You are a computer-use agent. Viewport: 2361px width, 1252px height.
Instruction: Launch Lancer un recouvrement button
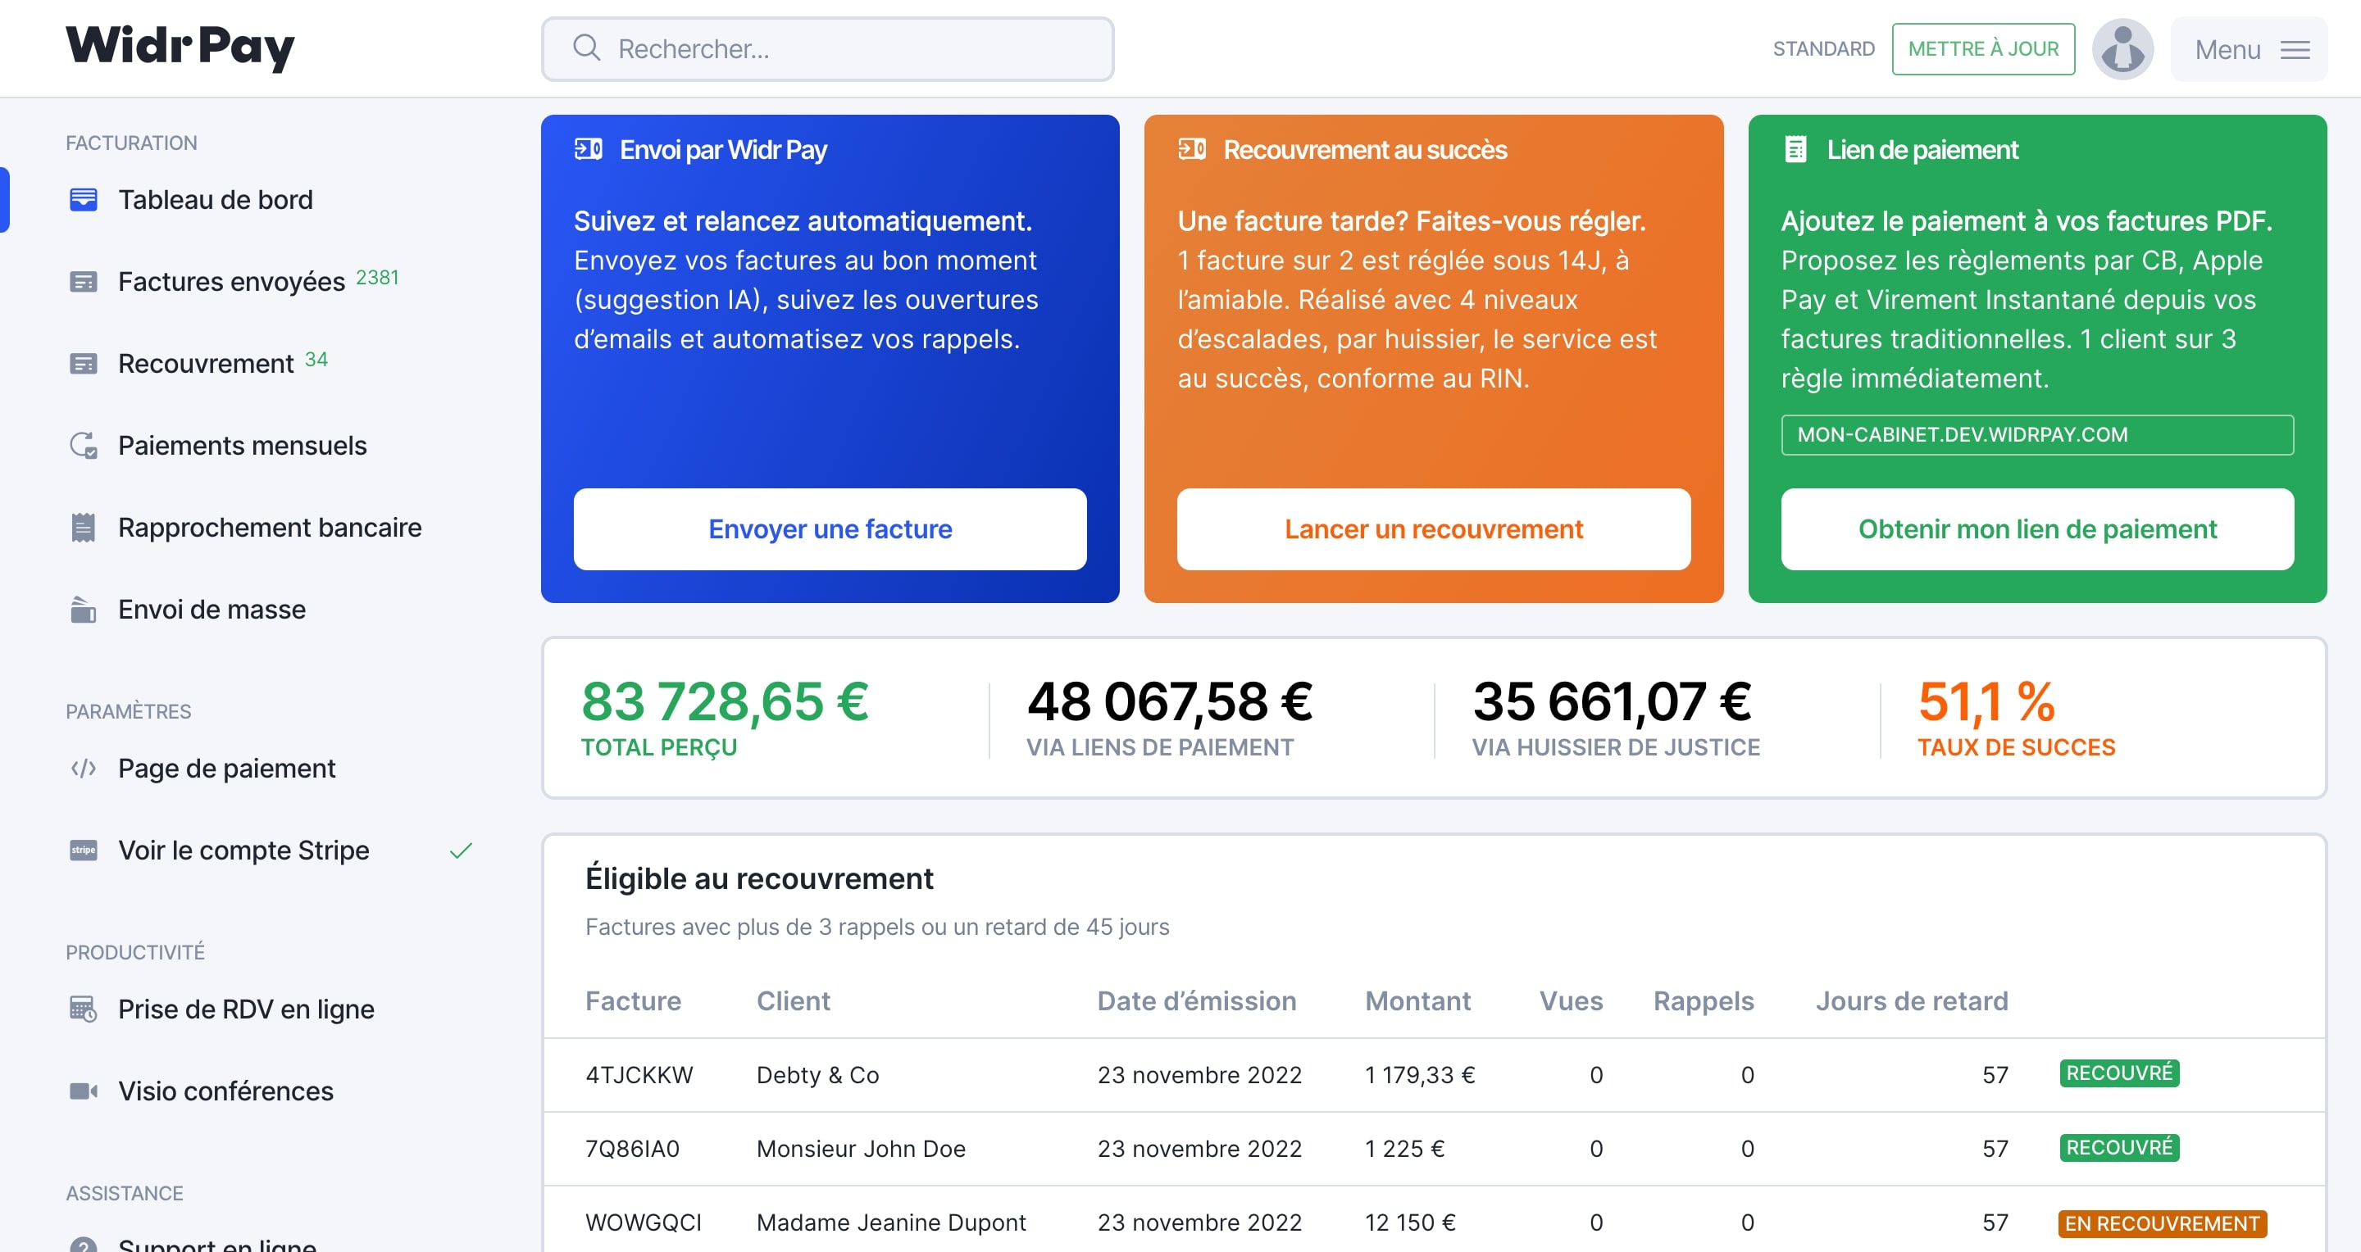click(1434, 529)
